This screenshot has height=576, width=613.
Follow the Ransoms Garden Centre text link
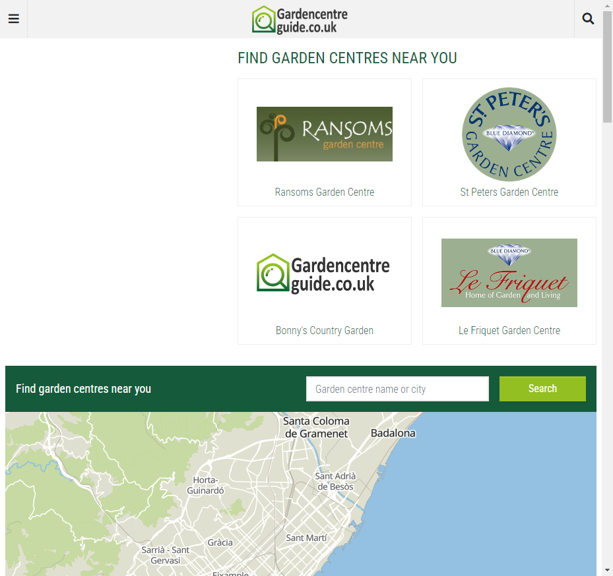point(324,192)
